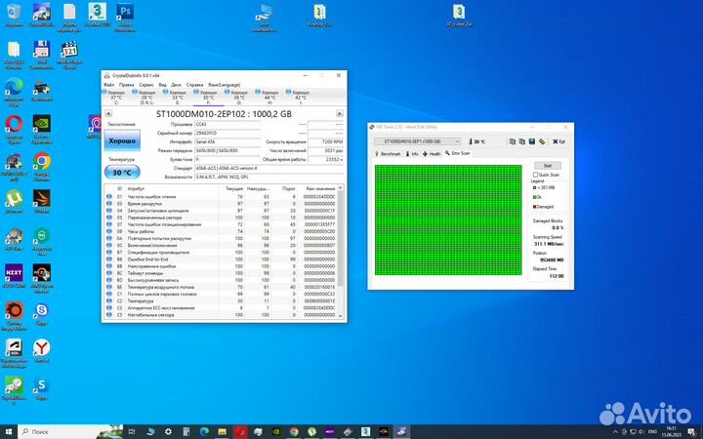Go to previous disk with left arrow button
This screenshot has width=703, height=439.
[x=108, y=114]
